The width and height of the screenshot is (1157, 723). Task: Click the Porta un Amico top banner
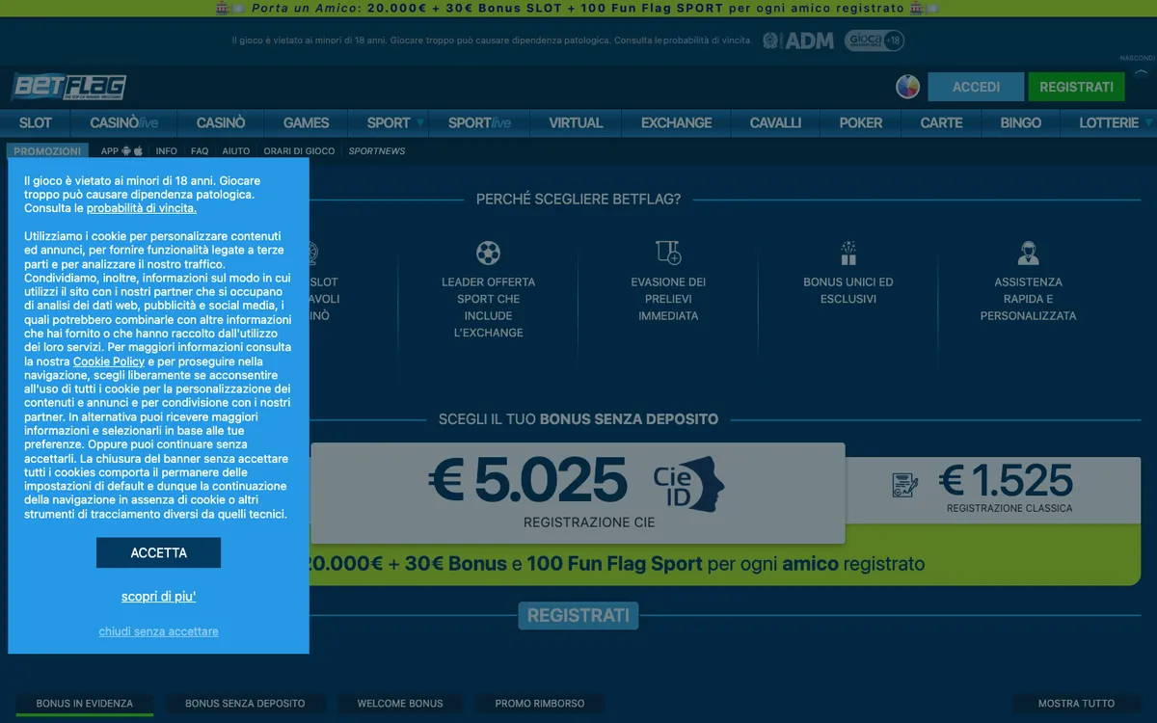[578, 8]
